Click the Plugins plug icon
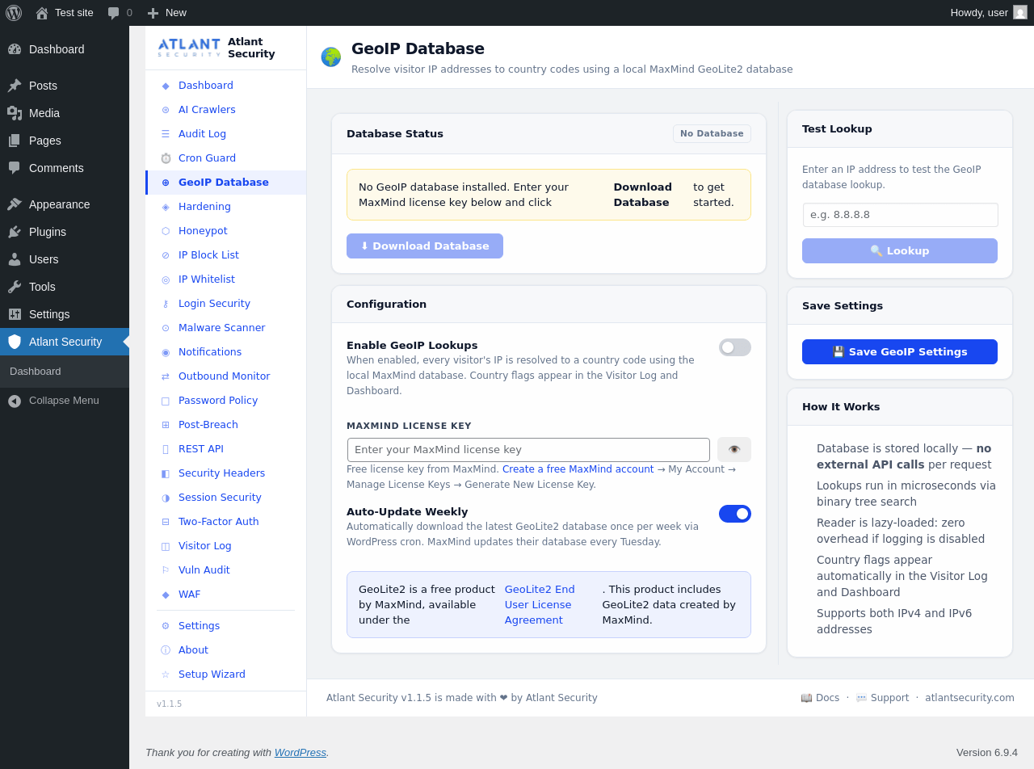This screenshot has width=1034, height=769. [x=15, y=232]
